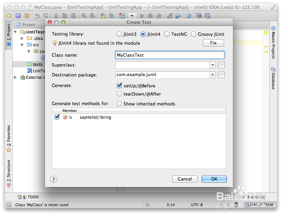Uncheck the setUp/@Before checkbox
This screenshot has width=282, height=215.
coord(119,85)
